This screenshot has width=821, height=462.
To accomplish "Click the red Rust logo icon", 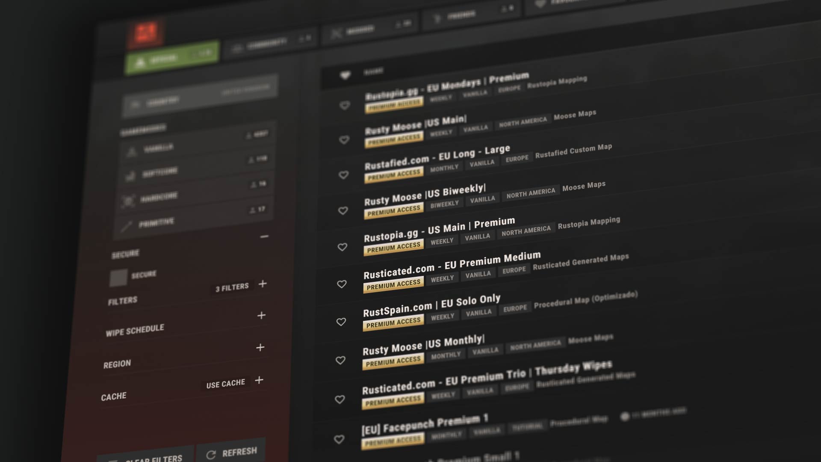I will click(x=146, y=33).
